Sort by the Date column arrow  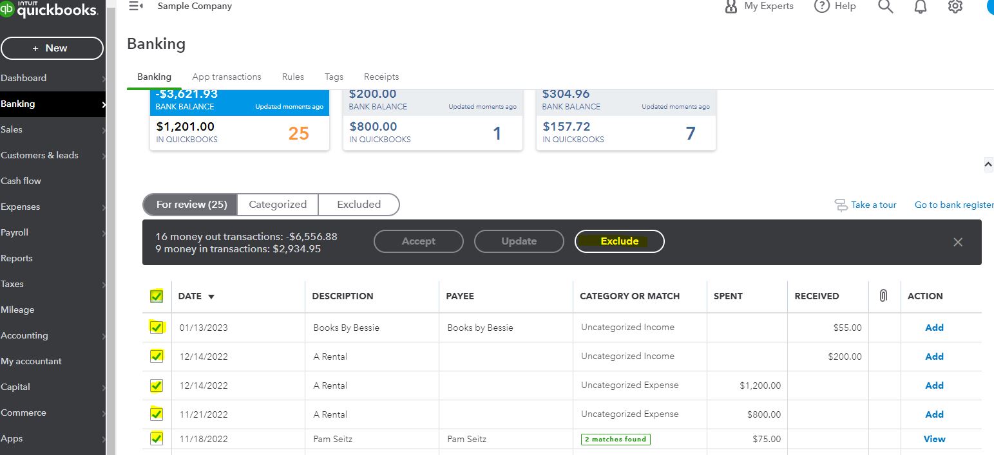pos(211,297)
